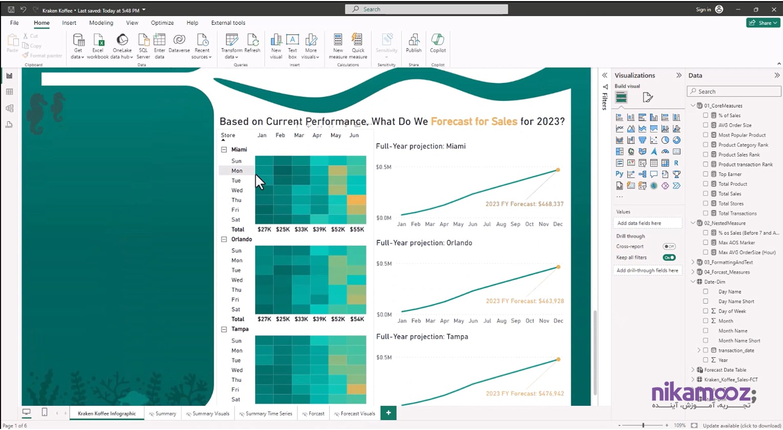Check the AVG Order Size field
Screen dimensions: 783x430
pos(706,125)
